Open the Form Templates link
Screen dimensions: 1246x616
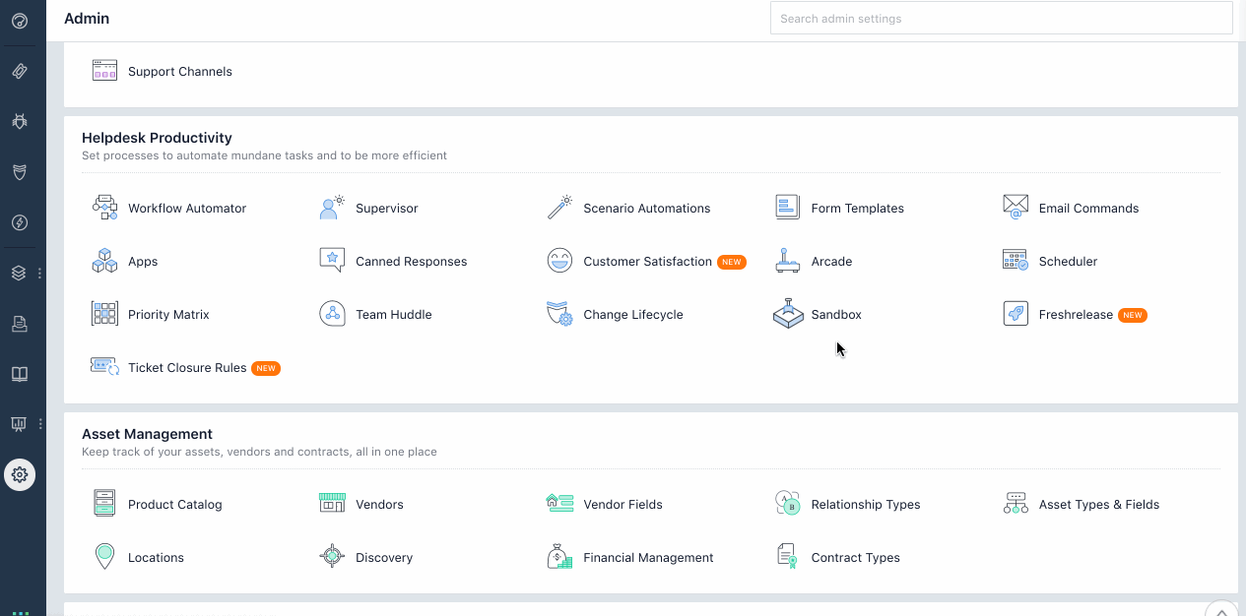(x=858, y=208)
